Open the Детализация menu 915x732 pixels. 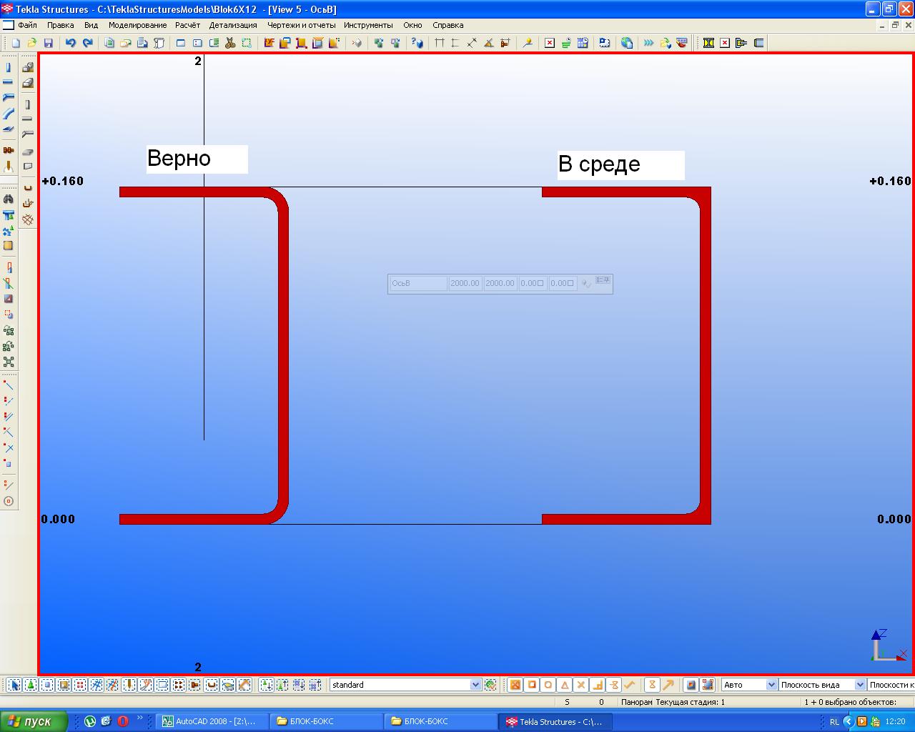(x=233, y=25)
